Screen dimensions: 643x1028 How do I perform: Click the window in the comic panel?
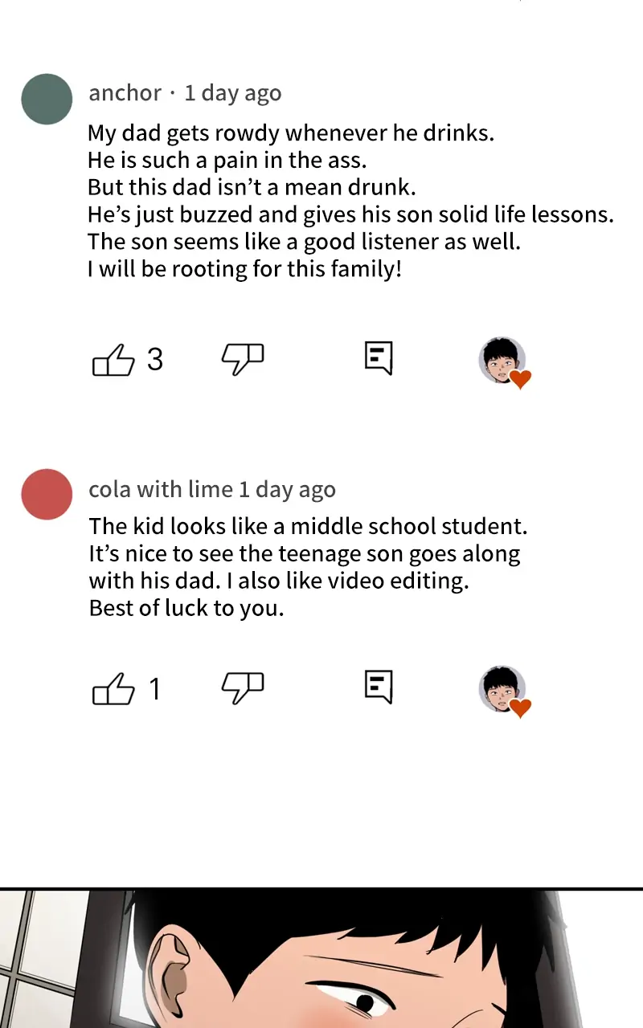(40, 956)
